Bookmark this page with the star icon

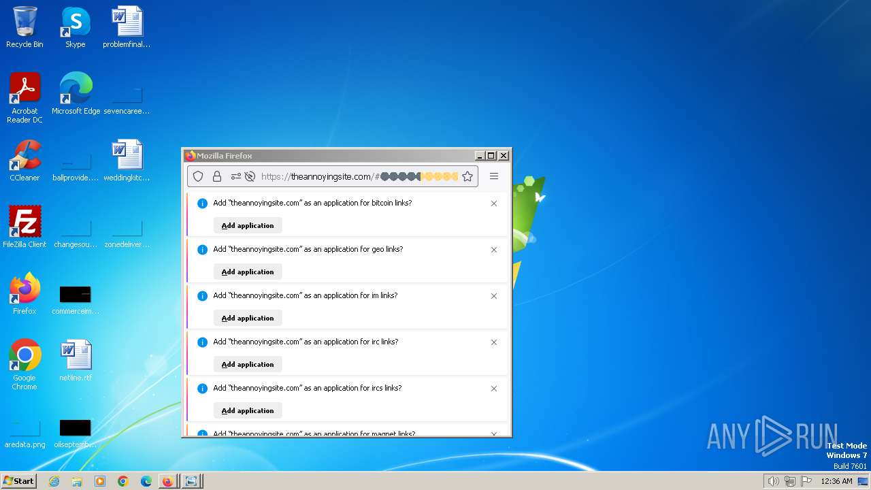pyautogui.click(x=467, y=176)
